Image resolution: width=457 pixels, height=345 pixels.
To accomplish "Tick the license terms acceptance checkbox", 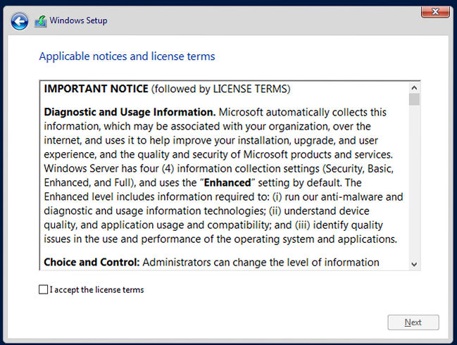I will point(44,289).
